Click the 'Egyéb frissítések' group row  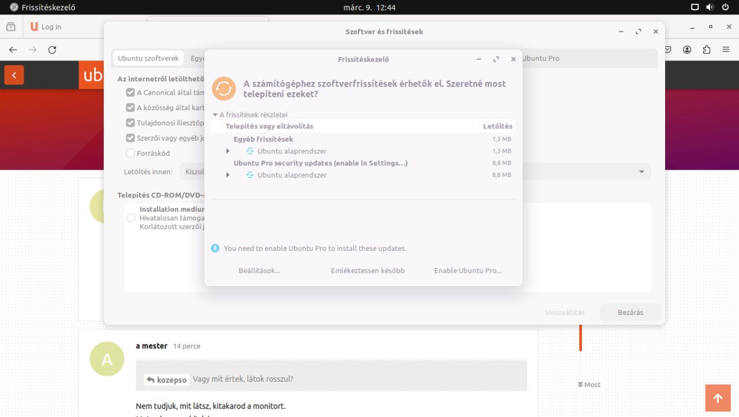click(363, 139)
